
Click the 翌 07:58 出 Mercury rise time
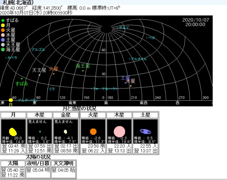(x=40, y=146)
